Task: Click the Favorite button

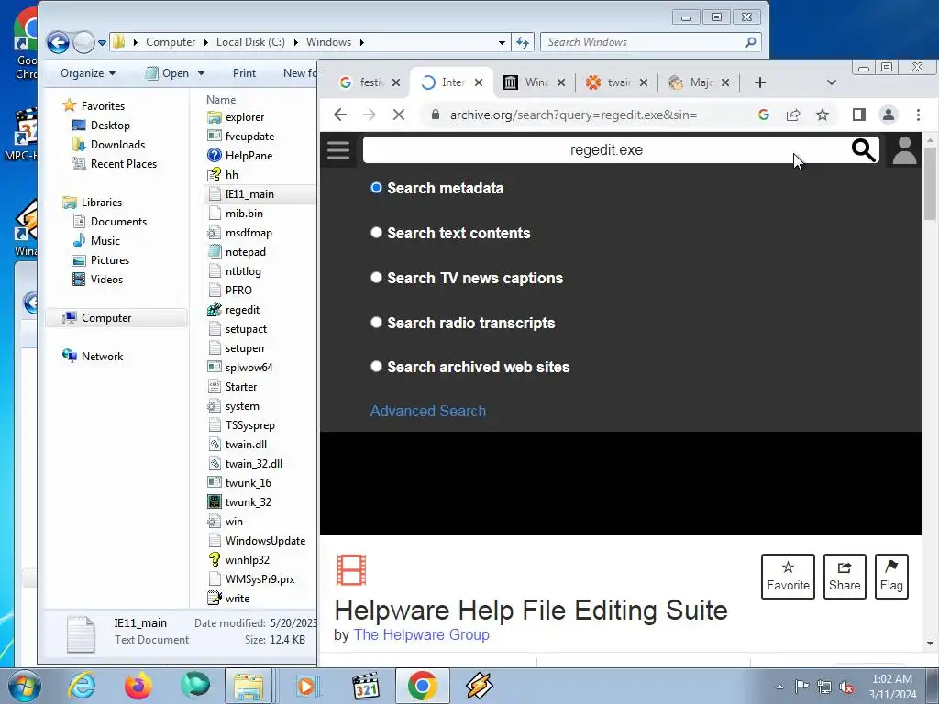Action: [x=788, y=577]
